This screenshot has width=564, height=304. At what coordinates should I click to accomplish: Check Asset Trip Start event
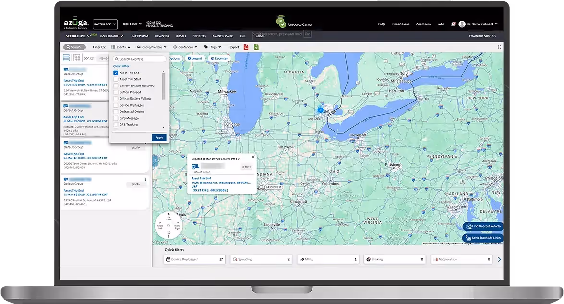click(x=116, y=79)
